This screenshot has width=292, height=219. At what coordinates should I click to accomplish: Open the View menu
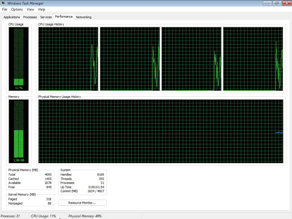tap(30, 9)
